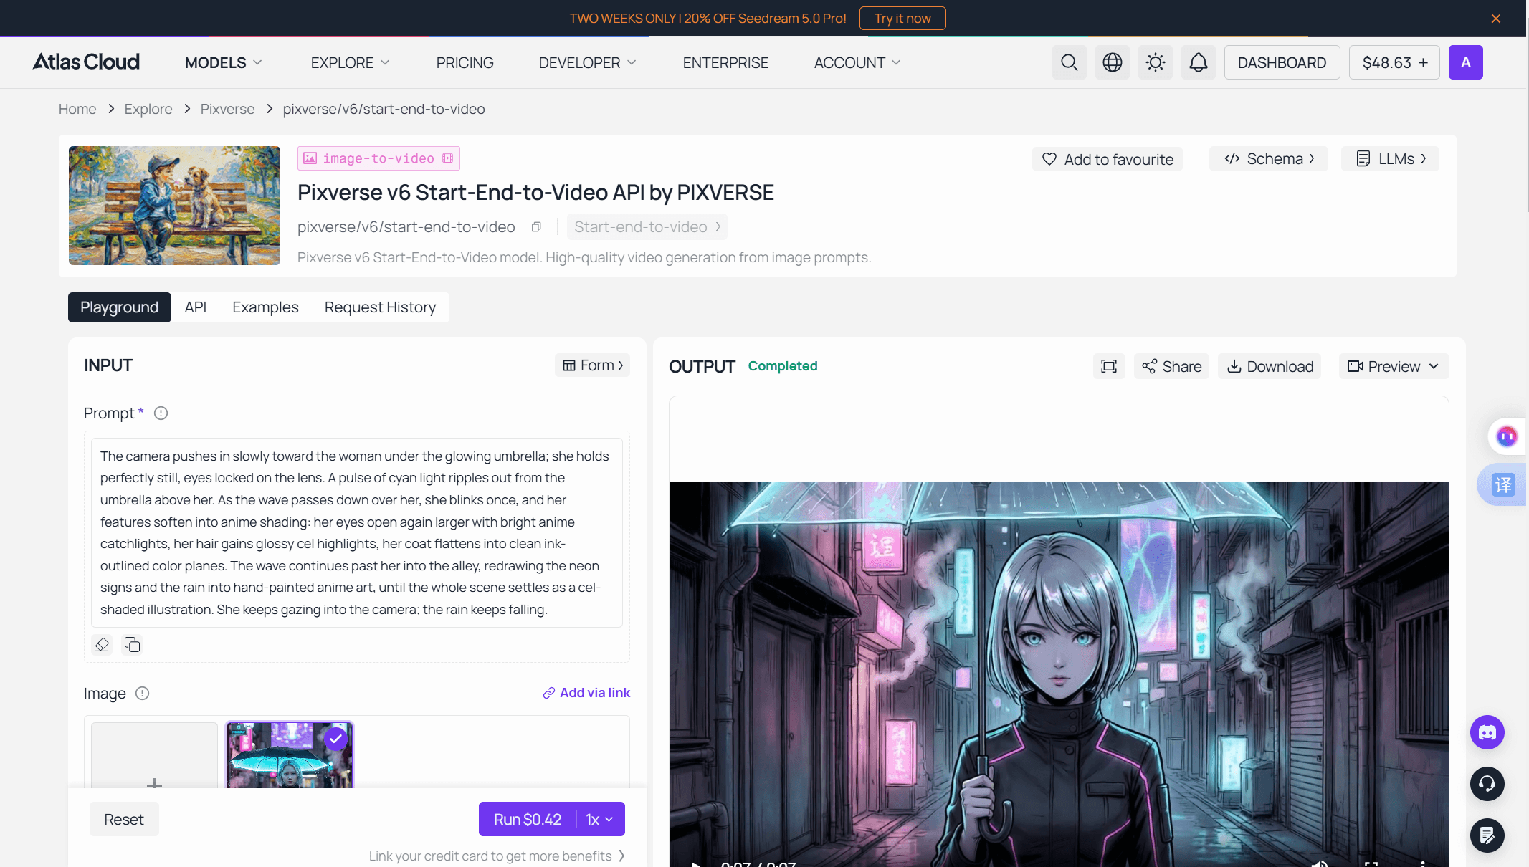Copy the prompt text with copy icon

click(132, 645)
